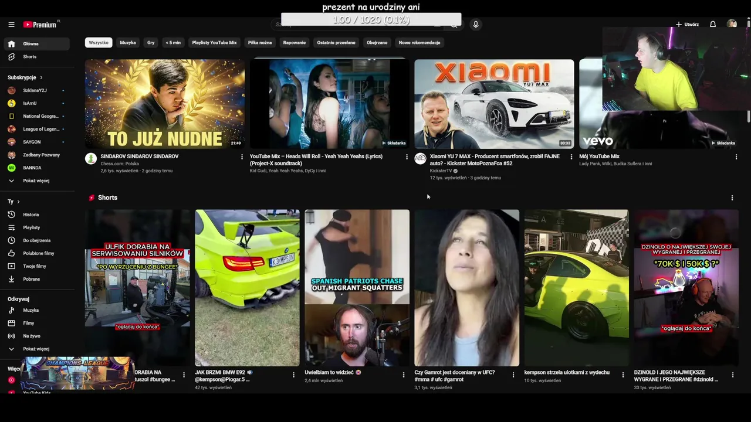This screenshot has height=422, width=751.
Task: Select the Wszystko filter chip
Action: (x=99, y=43)
